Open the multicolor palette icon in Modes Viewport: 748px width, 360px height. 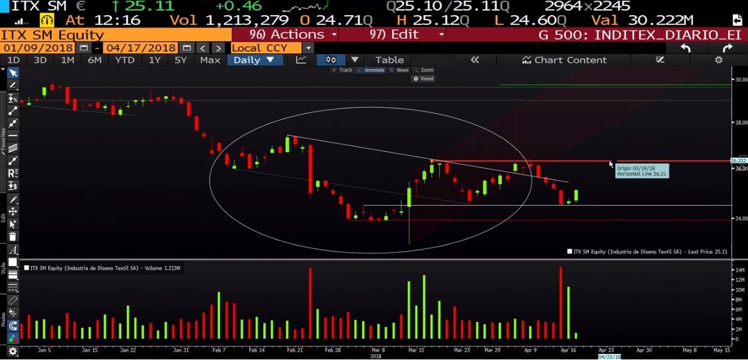pos(13,337)
